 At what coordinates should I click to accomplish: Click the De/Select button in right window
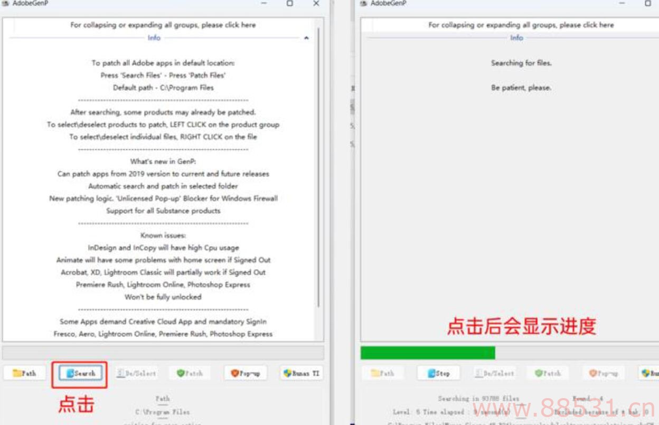494,373
